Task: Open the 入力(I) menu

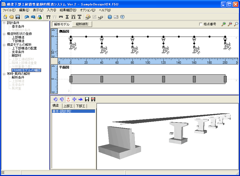Action: pyautogui.click(x=52, y=10)
